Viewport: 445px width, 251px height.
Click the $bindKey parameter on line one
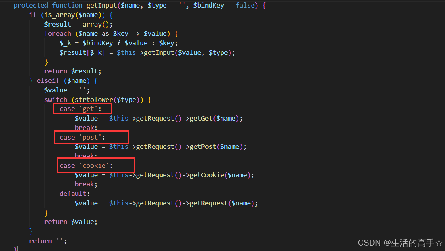(209, 5)
